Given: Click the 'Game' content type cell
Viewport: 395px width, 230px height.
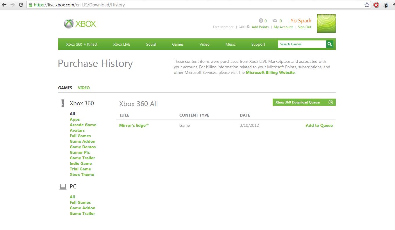Looking at the screenshot, I should 185,126.
